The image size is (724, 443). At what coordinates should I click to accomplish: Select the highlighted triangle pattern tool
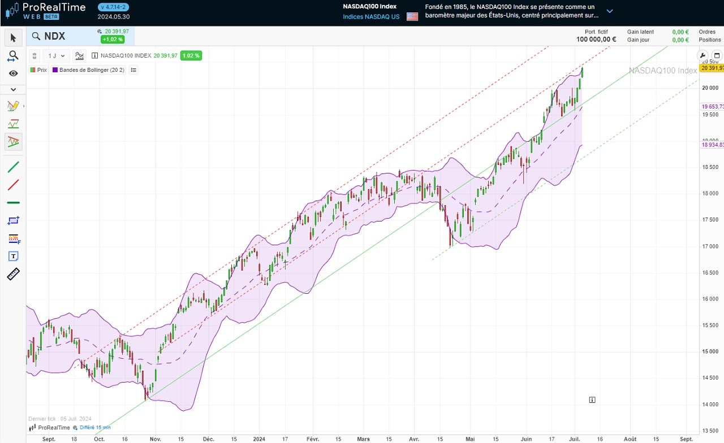(x=14, y=141)
